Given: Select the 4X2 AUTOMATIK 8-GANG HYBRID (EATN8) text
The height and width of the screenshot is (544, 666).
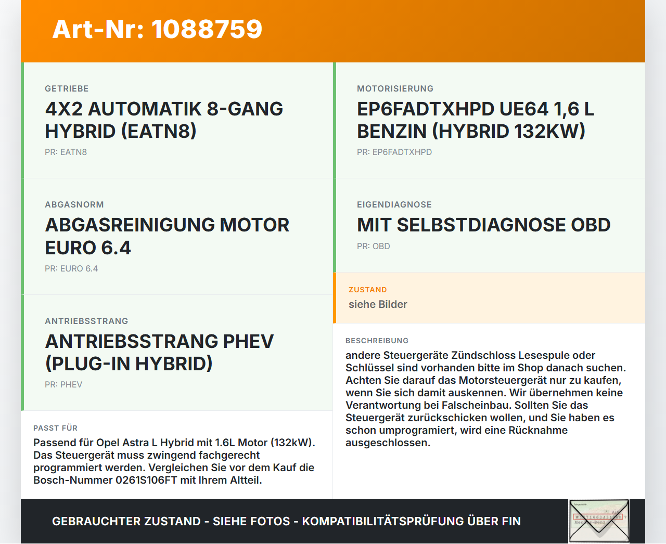Looking at the screenshot, I should tap(164, 120).
